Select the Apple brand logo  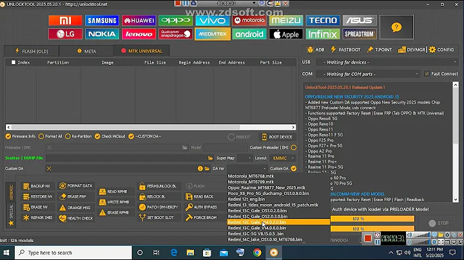(x=286, y=34)
